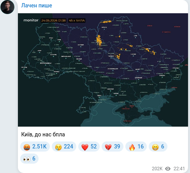Click the views eye icon

[168, 169]
